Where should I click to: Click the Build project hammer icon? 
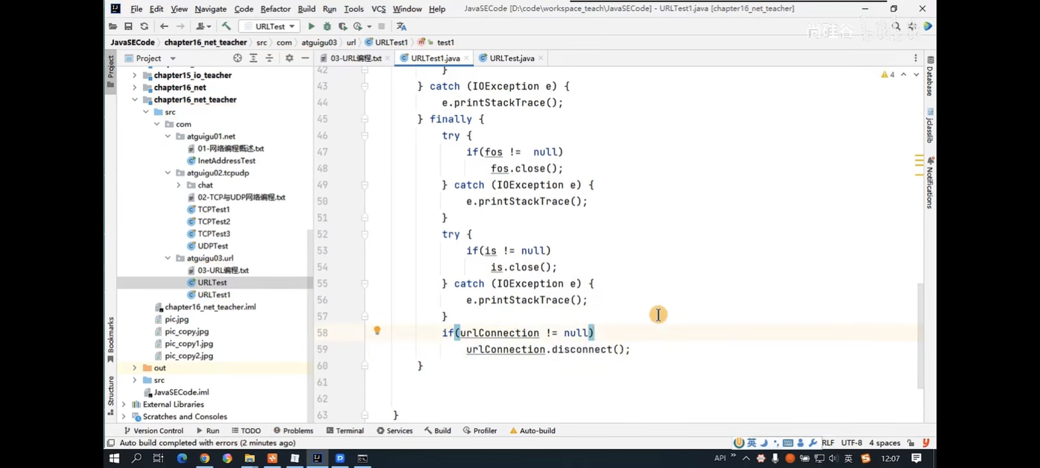pos(226,27)
